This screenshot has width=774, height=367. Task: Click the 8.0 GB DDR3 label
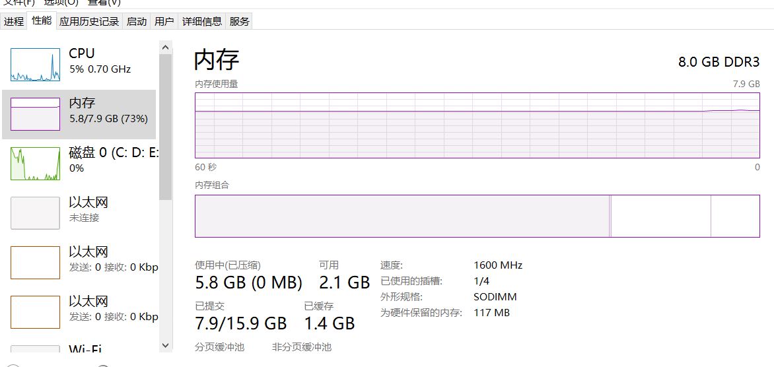click(x=719, y=61)
